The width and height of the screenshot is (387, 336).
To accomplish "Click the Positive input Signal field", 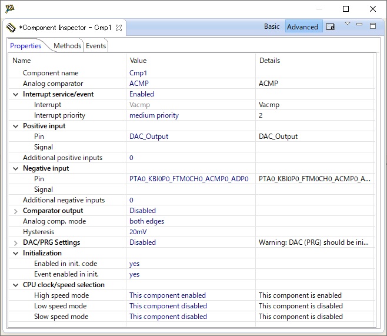I will (x=191, y=147).
